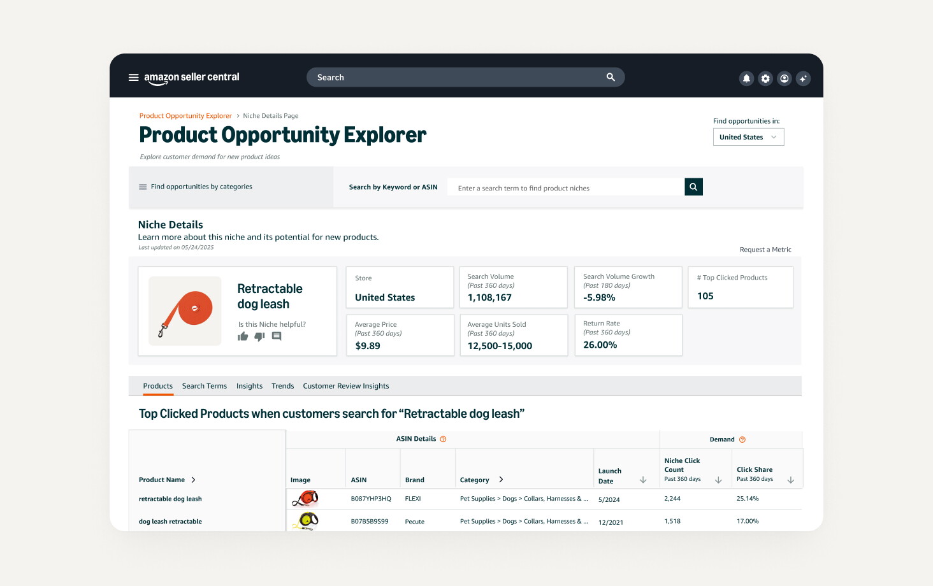Click the Pecute brand cell

415,522
